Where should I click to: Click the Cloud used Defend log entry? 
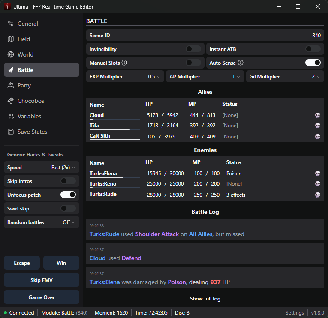click(x=205, y=254)
